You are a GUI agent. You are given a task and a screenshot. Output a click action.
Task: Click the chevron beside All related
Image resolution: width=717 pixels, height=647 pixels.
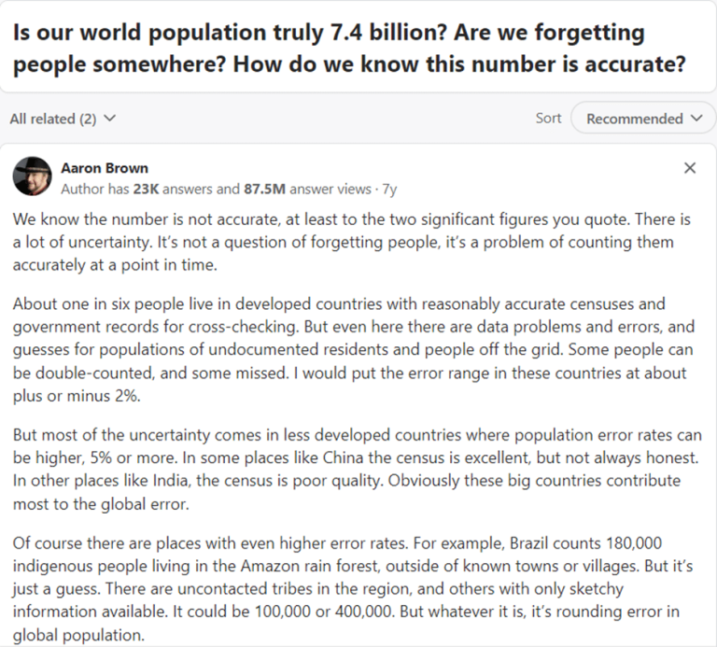110,119
